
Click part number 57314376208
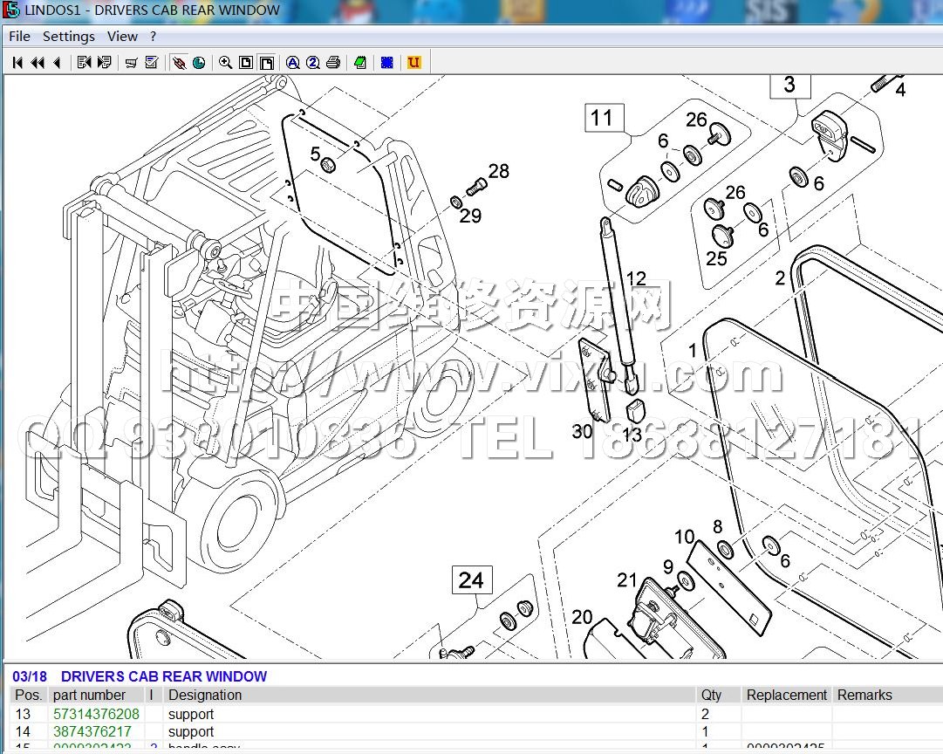(x=96, y=714)
